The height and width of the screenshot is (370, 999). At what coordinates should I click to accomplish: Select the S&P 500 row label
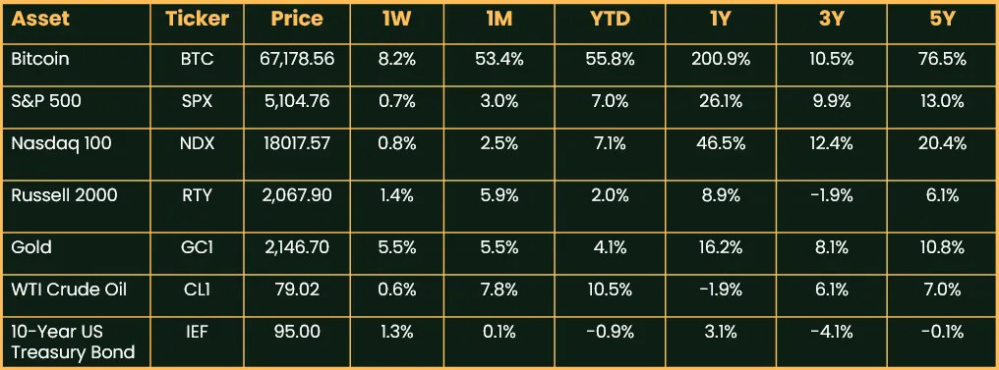[46, 101]
